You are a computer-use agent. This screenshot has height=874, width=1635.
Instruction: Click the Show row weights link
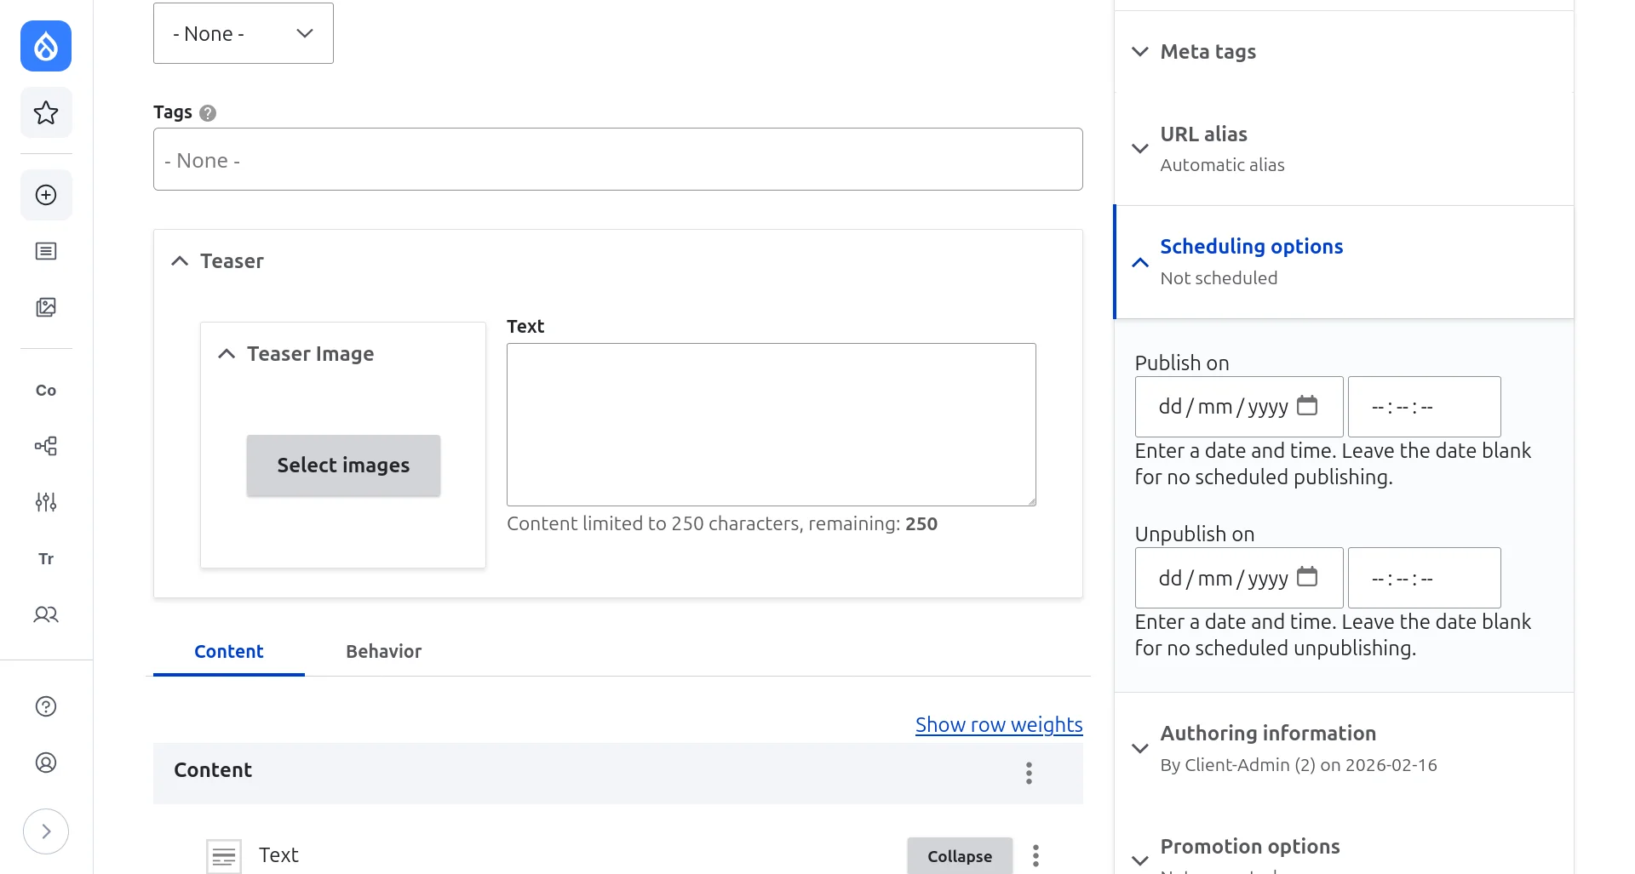pyautogui.click(x=998, y=725)
